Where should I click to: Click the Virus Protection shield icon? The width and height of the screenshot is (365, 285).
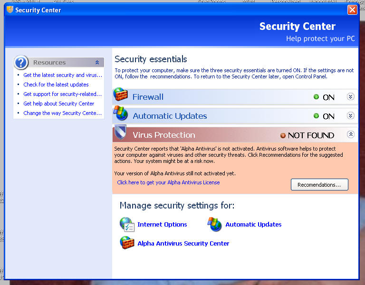pyautogui.click(x=121, y=132)
